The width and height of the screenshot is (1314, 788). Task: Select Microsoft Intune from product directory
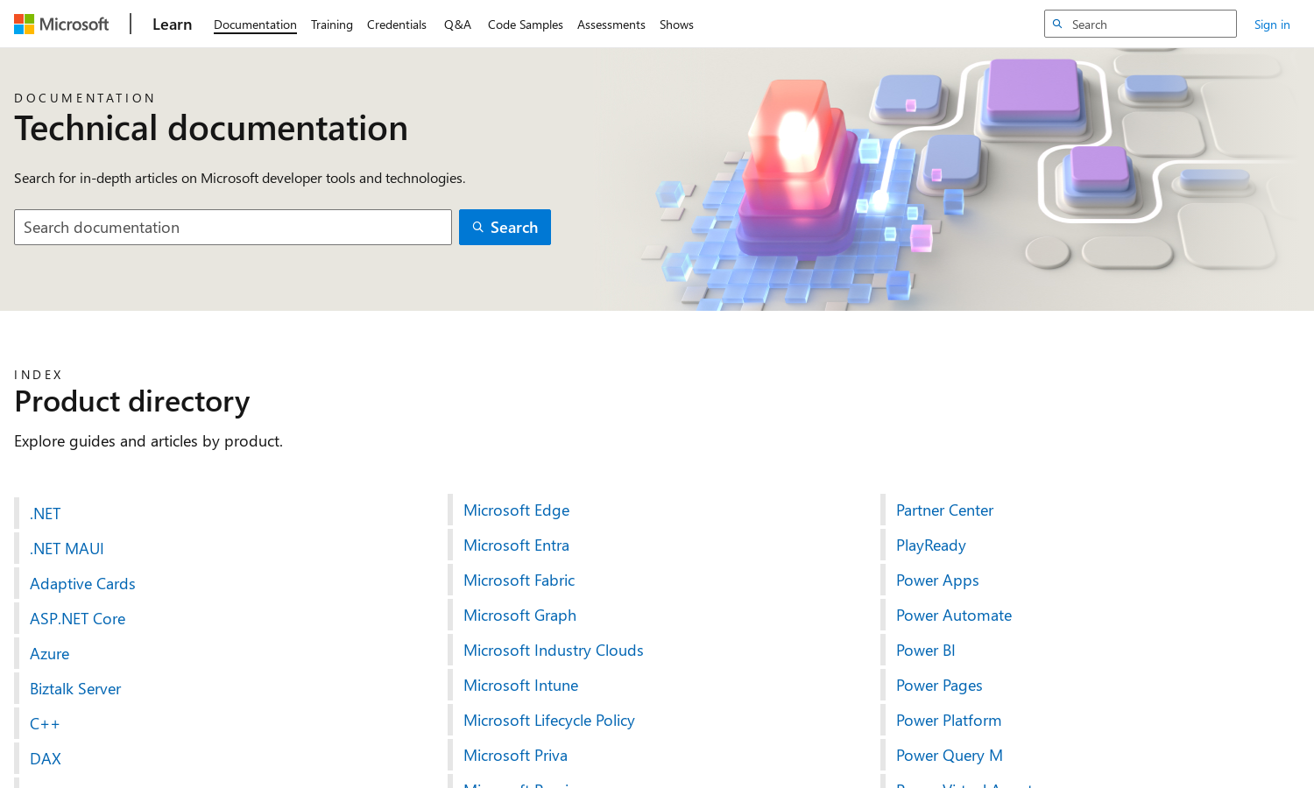(520, 686)
